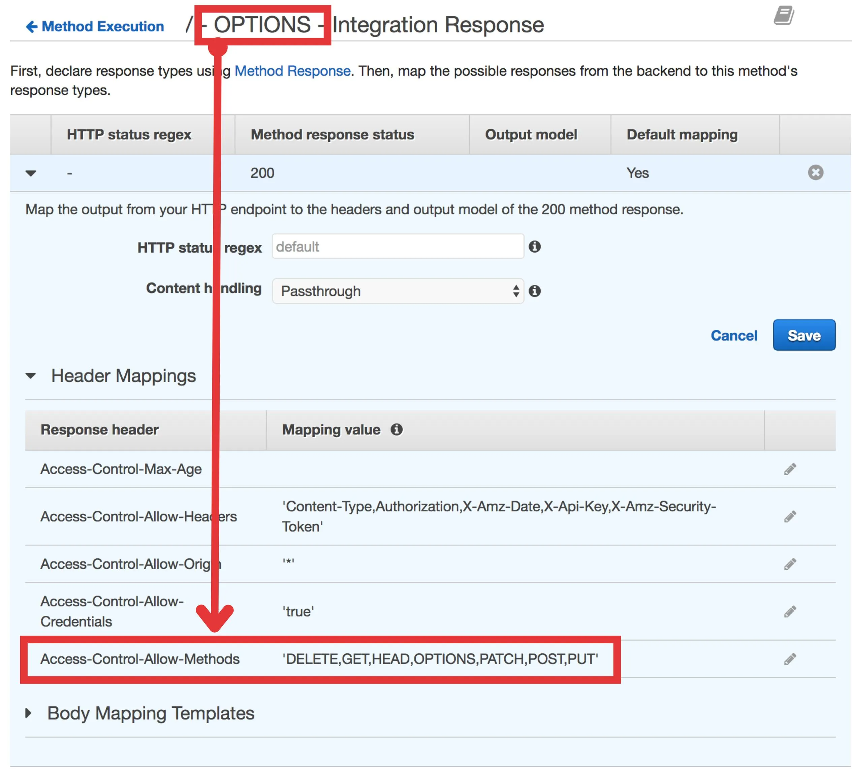The image size is (853, 769).
Task: Edit the Access-Control-Allow-Headers mapping pencil
Action: [x=790, y=516]
